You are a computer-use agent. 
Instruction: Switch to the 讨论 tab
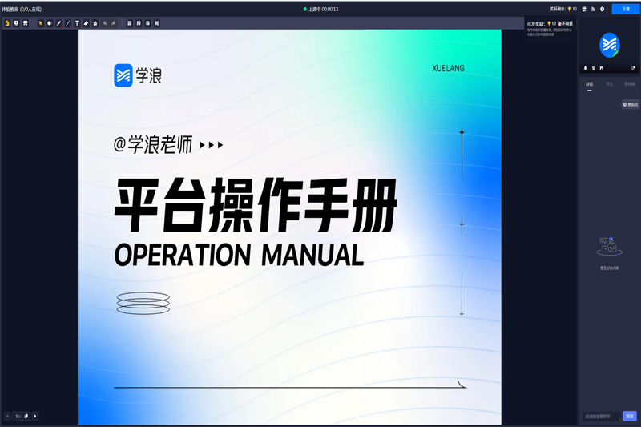tap(590, 83)
